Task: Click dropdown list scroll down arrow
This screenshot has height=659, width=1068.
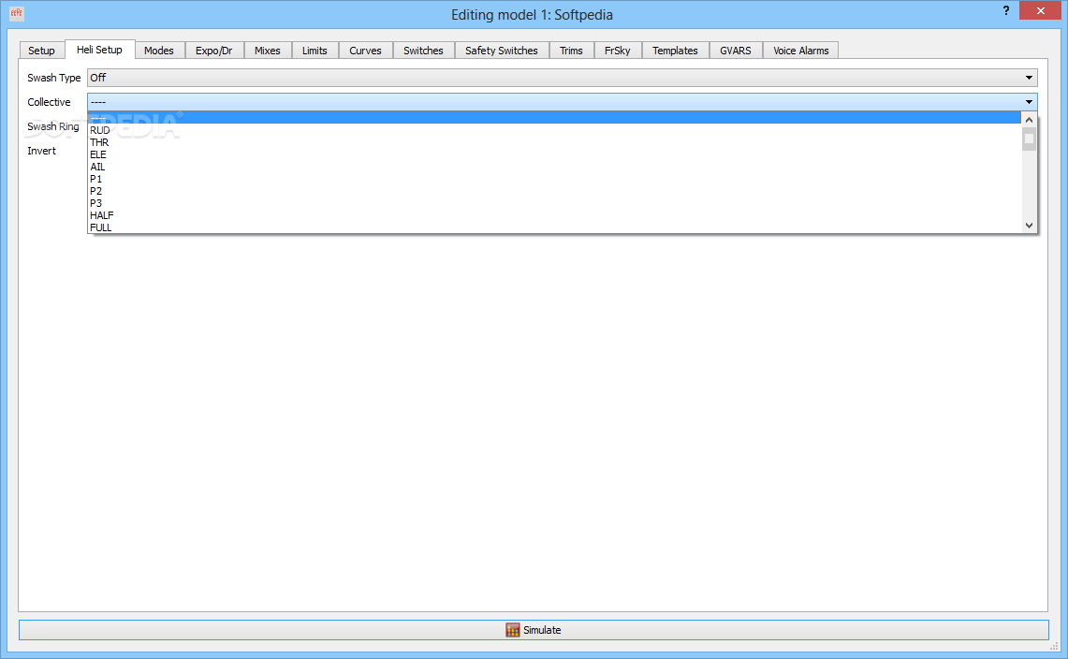Action: (1030, 225)
